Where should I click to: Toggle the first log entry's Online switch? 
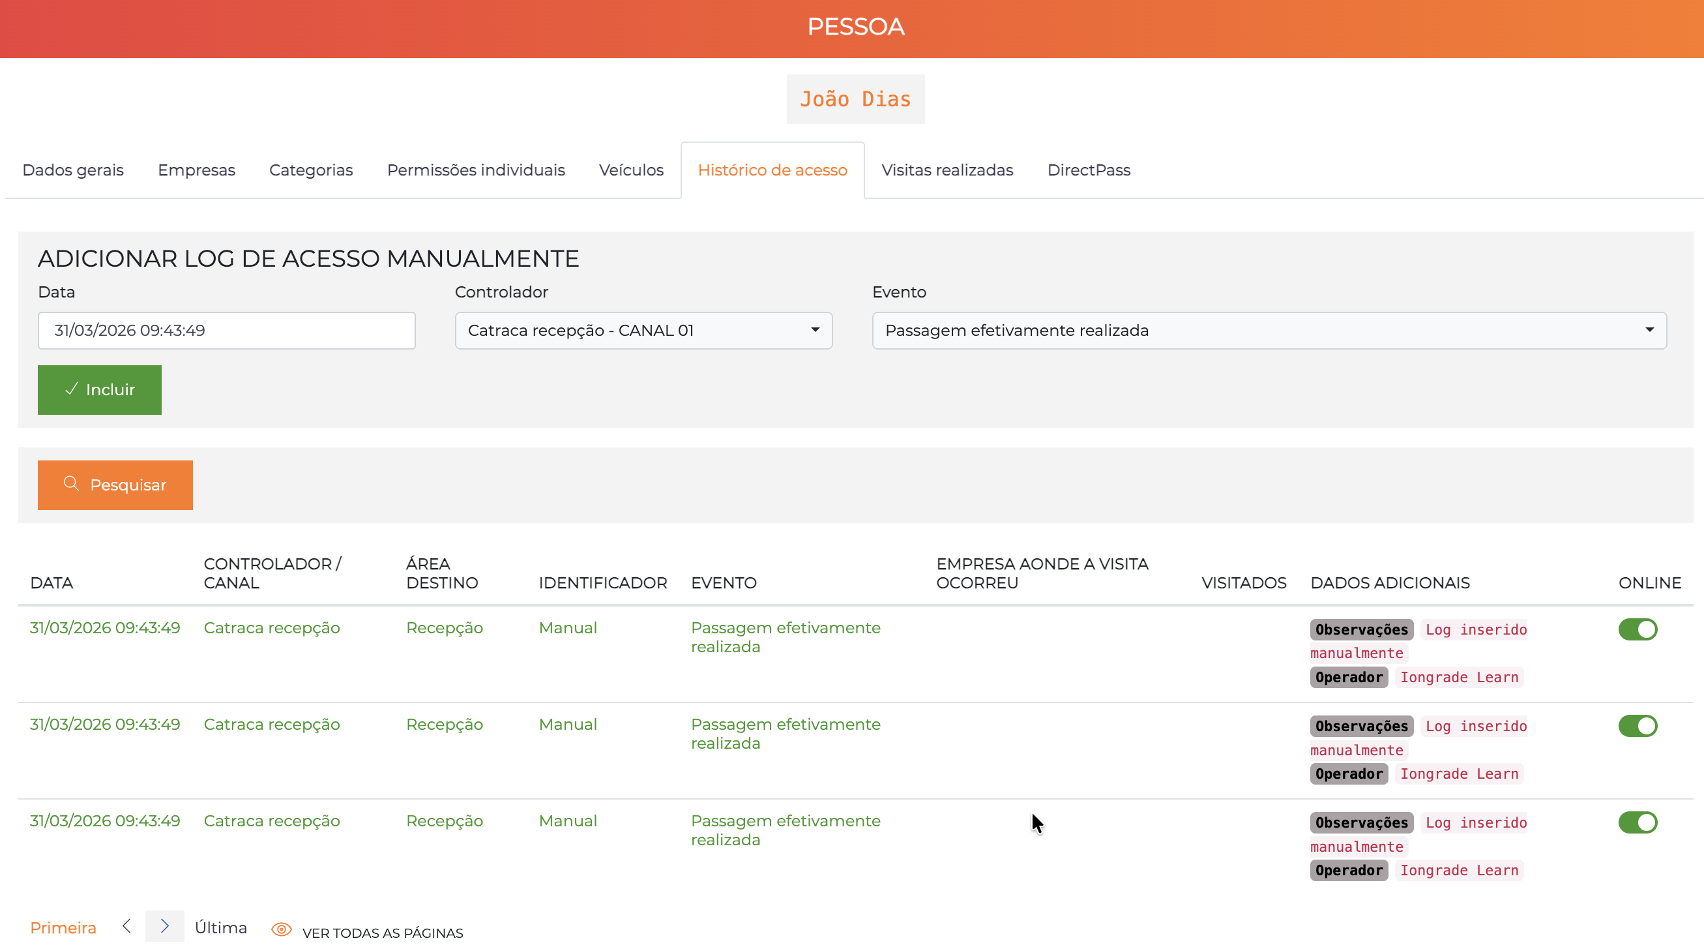(x=1638, y=629)
